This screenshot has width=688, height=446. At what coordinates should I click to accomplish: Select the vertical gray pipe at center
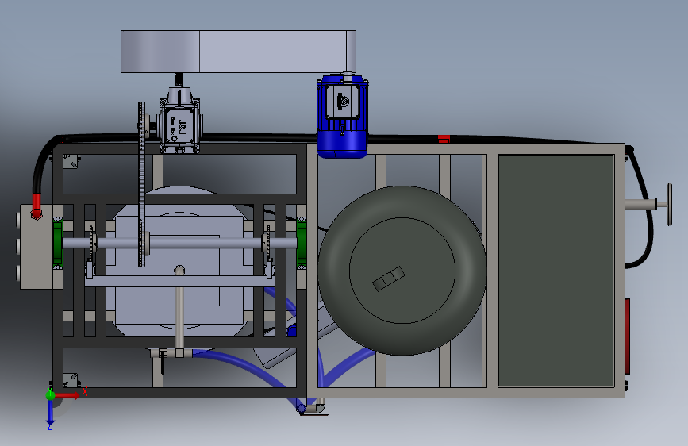(x=179, y=318)
